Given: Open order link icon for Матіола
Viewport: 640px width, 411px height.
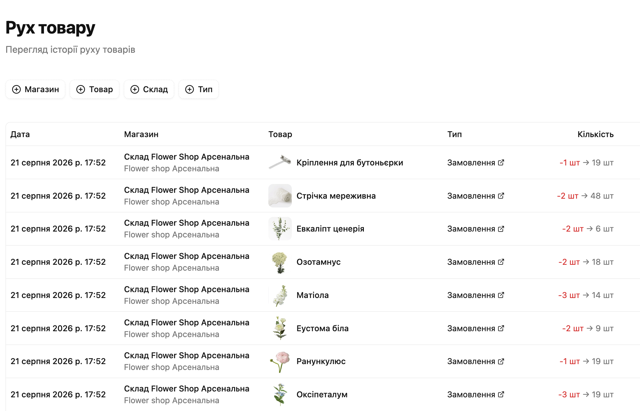Looking at the screenshot, I should tap(501, 295).
